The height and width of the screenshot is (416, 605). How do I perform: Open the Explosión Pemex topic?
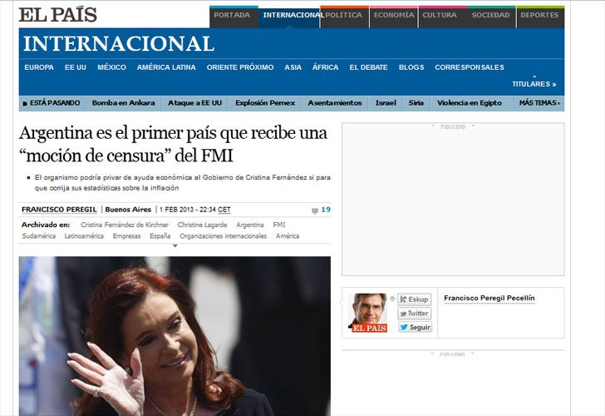[x=265, y=102]
